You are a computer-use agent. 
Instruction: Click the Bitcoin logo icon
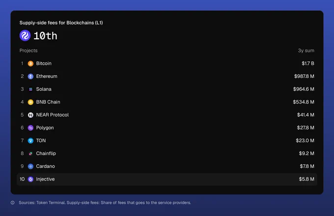click(30, 64)
